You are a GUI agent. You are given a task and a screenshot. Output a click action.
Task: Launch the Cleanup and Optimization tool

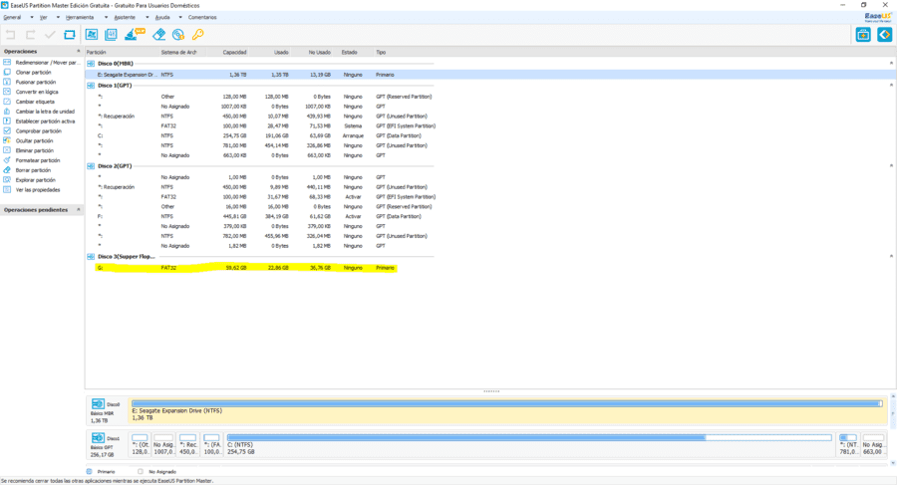click(x=135, y=34)
